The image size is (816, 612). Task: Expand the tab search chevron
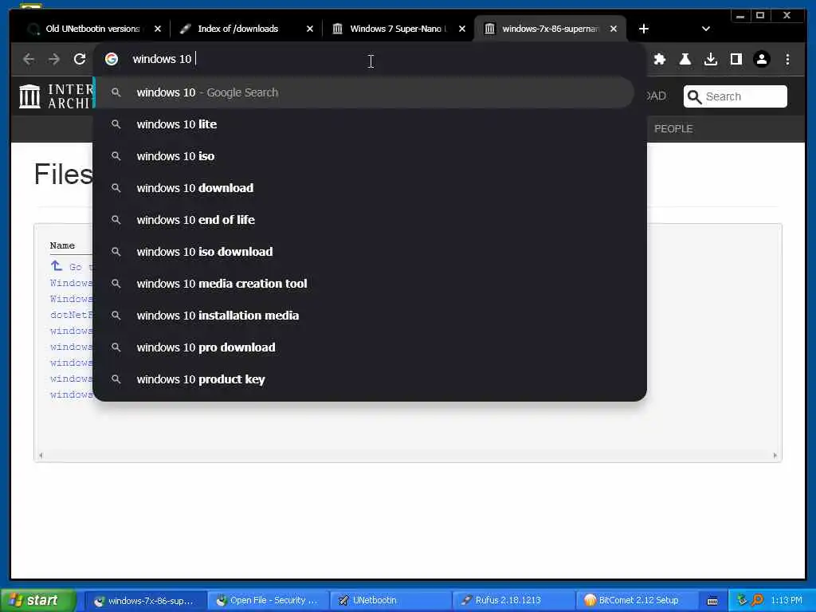[706, 29]
